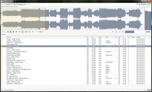
Task: Click the Play button
Action: point(11,32)
